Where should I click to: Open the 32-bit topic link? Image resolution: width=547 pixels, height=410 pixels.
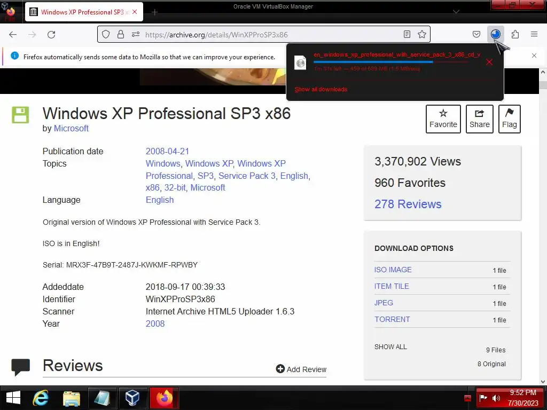tap(175, 187)
